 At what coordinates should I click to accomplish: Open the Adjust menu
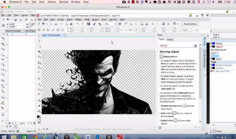pyautogui.click(x=69, y=19)
